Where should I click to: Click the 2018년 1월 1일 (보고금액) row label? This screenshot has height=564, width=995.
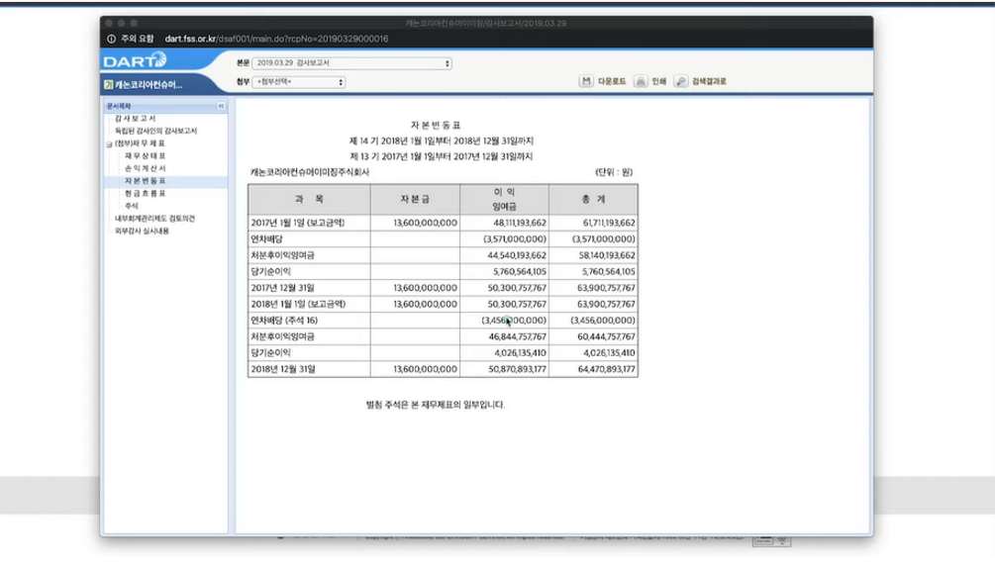(298, 304)
